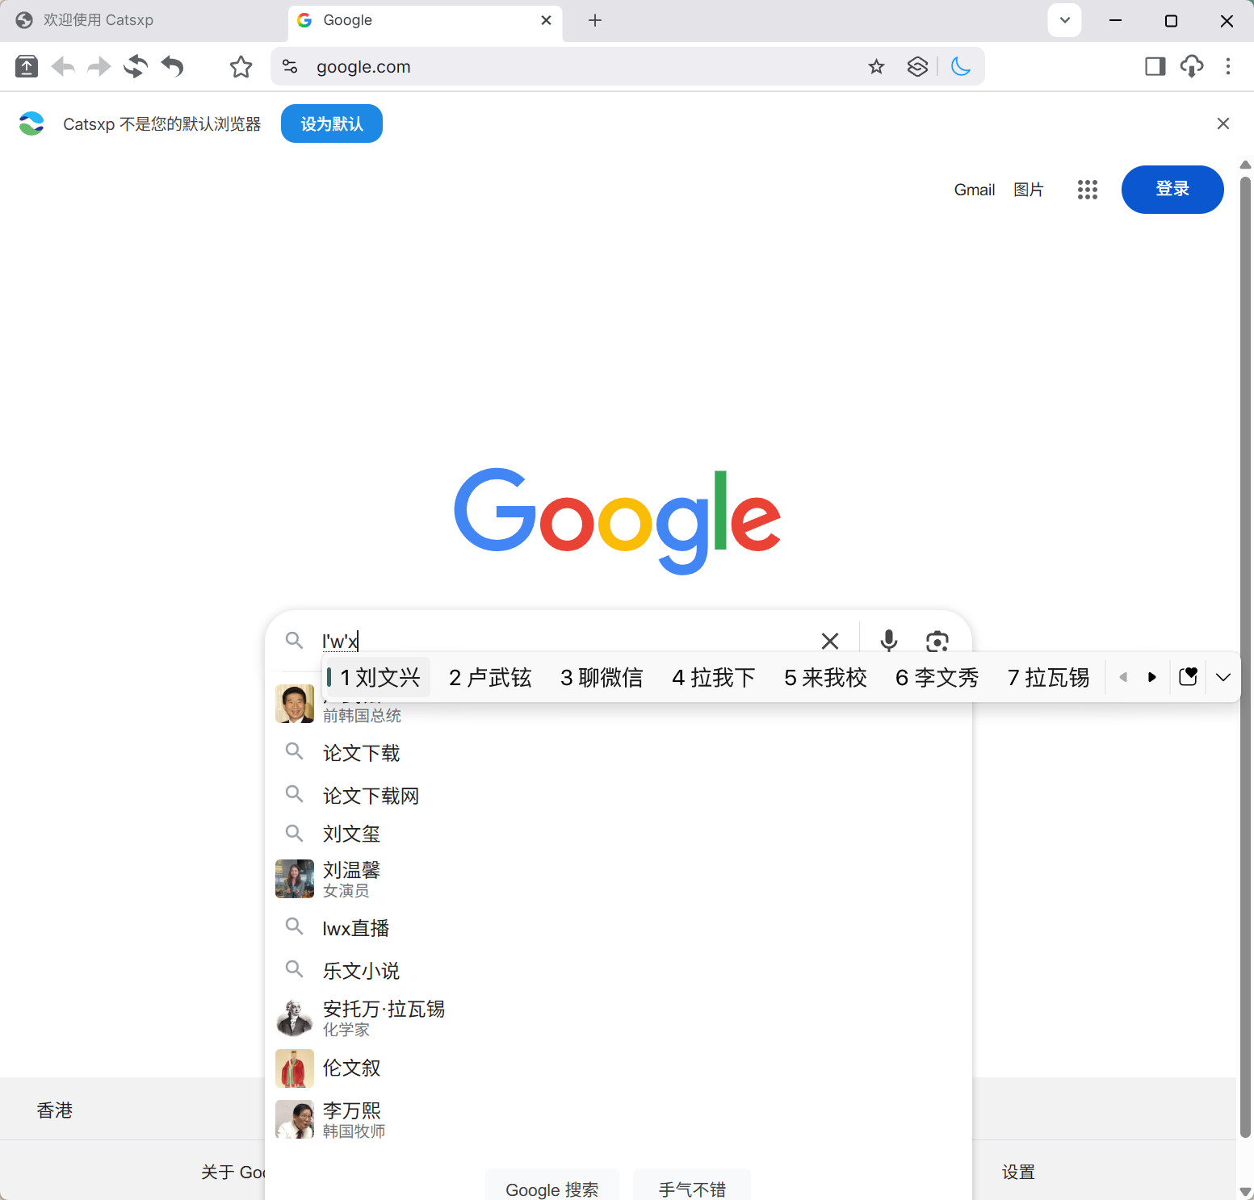The width and height of the screenshot is (1254, 1200).
Task: Search by image with the camera lens icon
Action: [937, 642]
